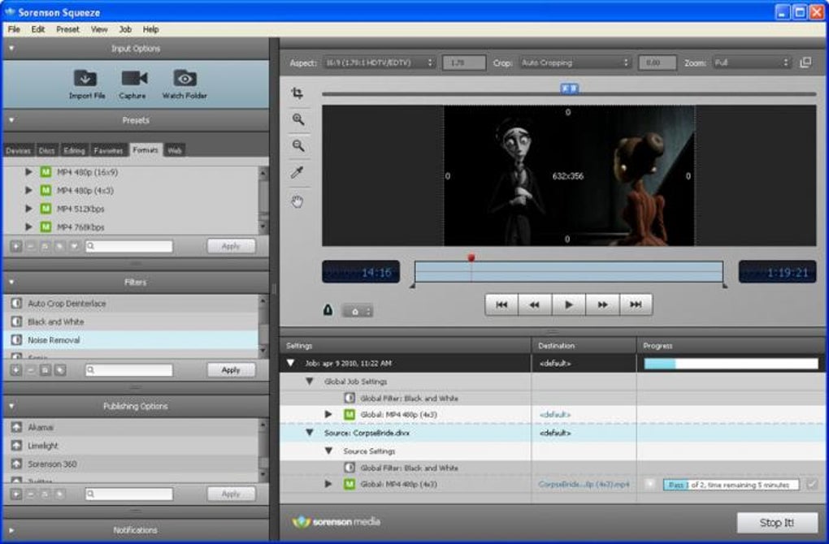Click the green icon of MP4 512Kbps

[46, 209]
